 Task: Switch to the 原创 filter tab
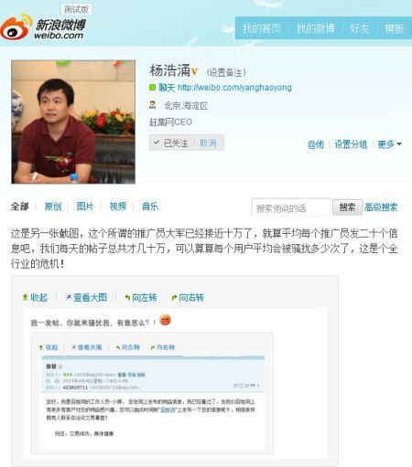pyautogui.click(x=53, y=207)
